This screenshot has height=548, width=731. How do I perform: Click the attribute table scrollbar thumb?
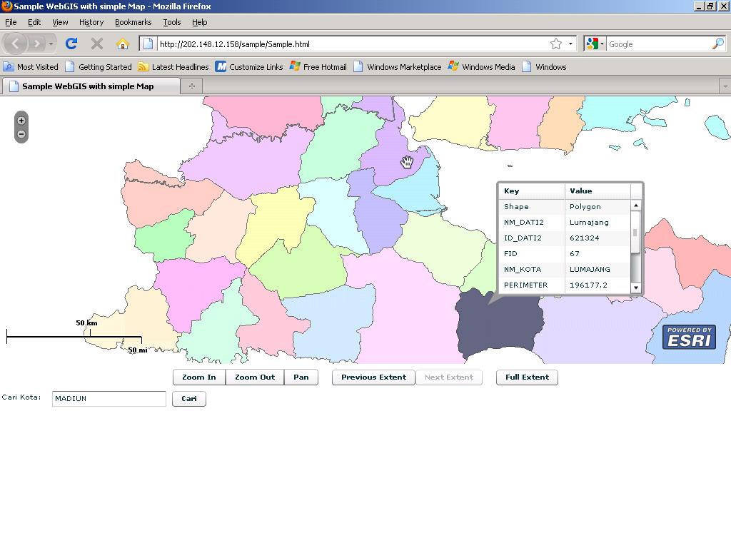[635, 233]
